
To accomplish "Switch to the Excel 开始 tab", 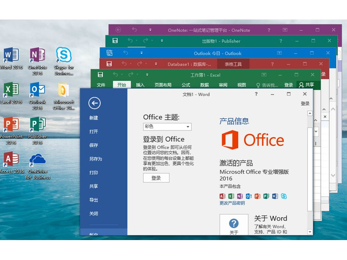I will (x=122, y=85).
